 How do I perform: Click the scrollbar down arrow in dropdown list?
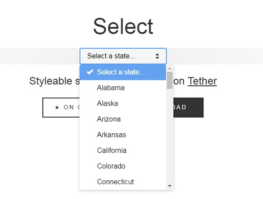[x=170, y=186]
